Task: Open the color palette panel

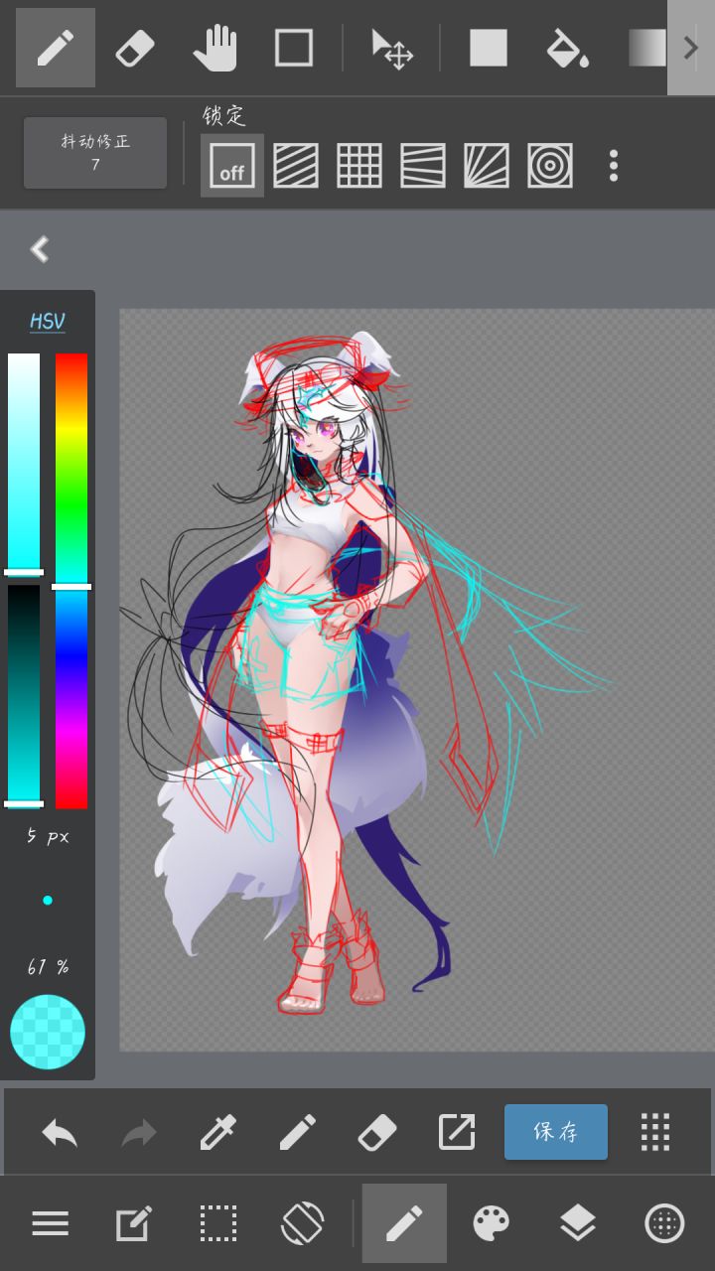Action: pyautogui.click(x=491, y=1223)
